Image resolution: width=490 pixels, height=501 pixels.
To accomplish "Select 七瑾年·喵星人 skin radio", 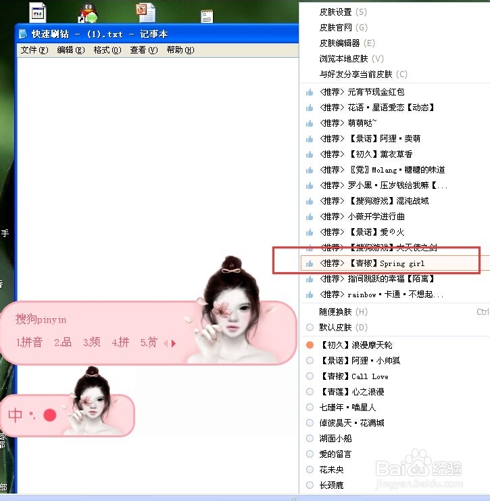I will click(310, 408).
